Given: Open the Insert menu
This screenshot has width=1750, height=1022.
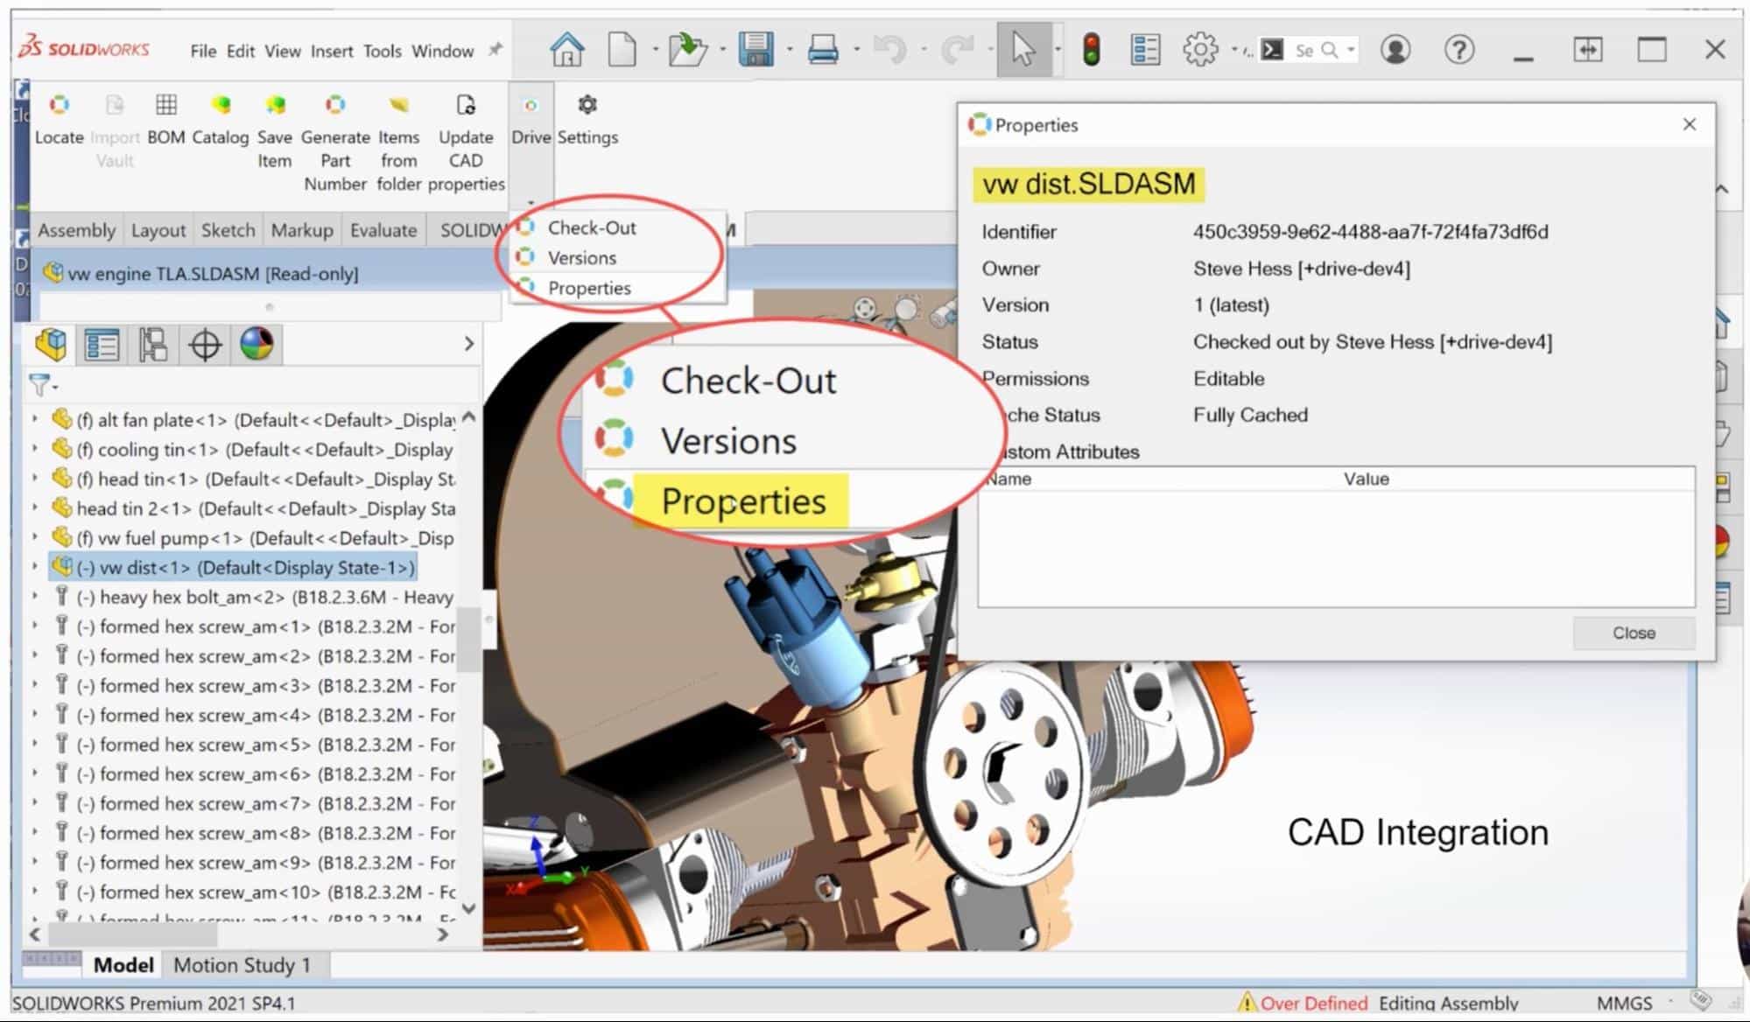Looking at the screenshot, I should point(332,51).
